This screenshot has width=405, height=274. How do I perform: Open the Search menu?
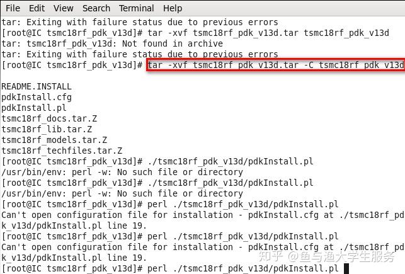96,8
